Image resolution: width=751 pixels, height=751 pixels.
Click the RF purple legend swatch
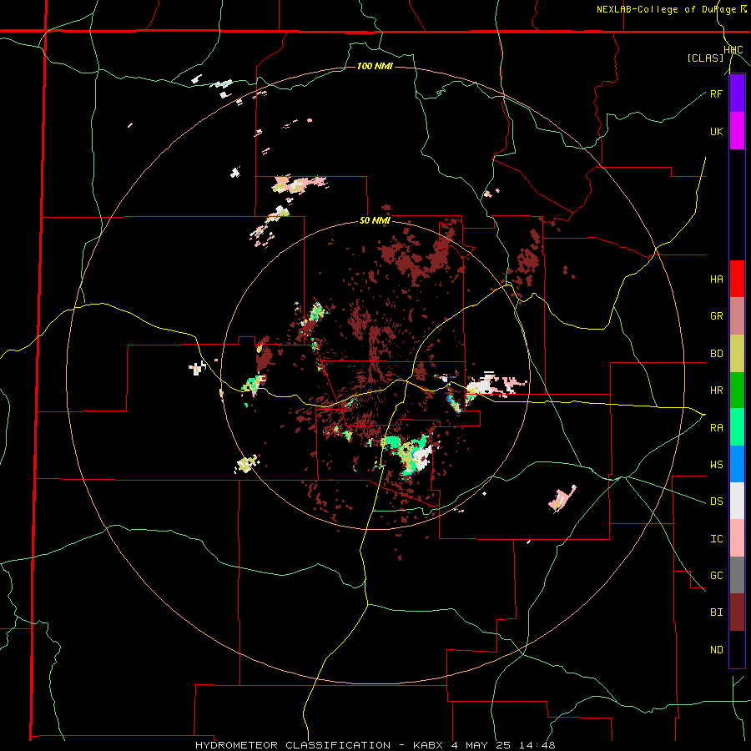tap(737, 93)
